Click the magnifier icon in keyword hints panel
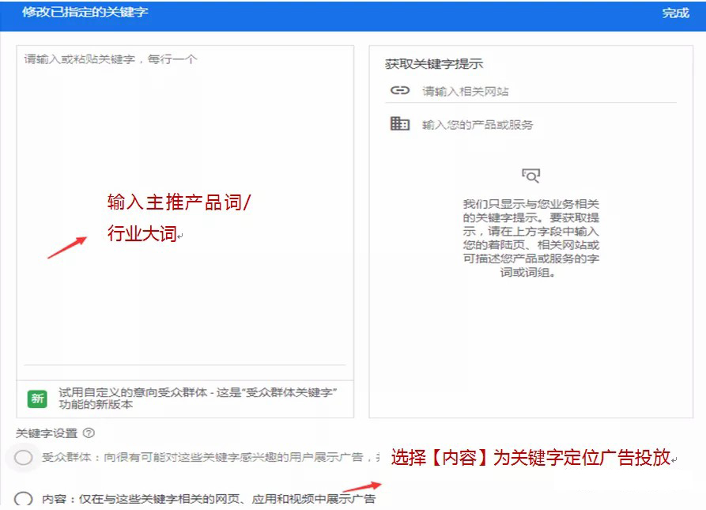This screenshot has height=510, width=706. pyautogui.click(x=530, y=176)
